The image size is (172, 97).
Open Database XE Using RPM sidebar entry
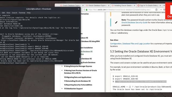click(91, 41)
